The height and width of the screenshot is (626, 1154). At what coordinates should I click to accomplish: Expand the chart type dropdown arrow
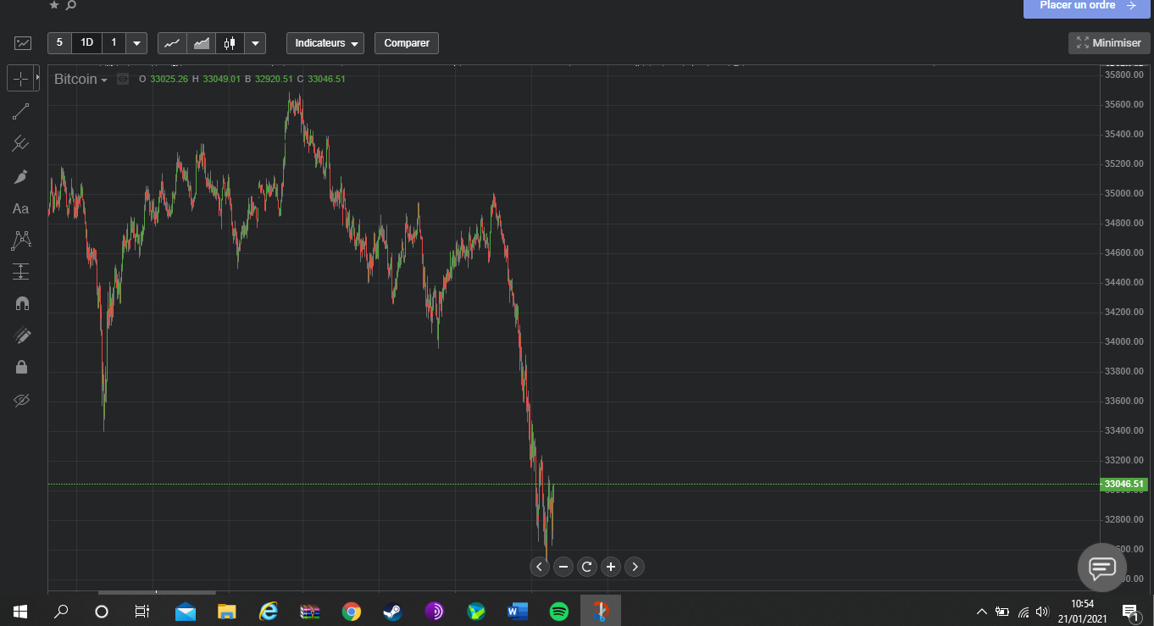[x=256, y=43]
